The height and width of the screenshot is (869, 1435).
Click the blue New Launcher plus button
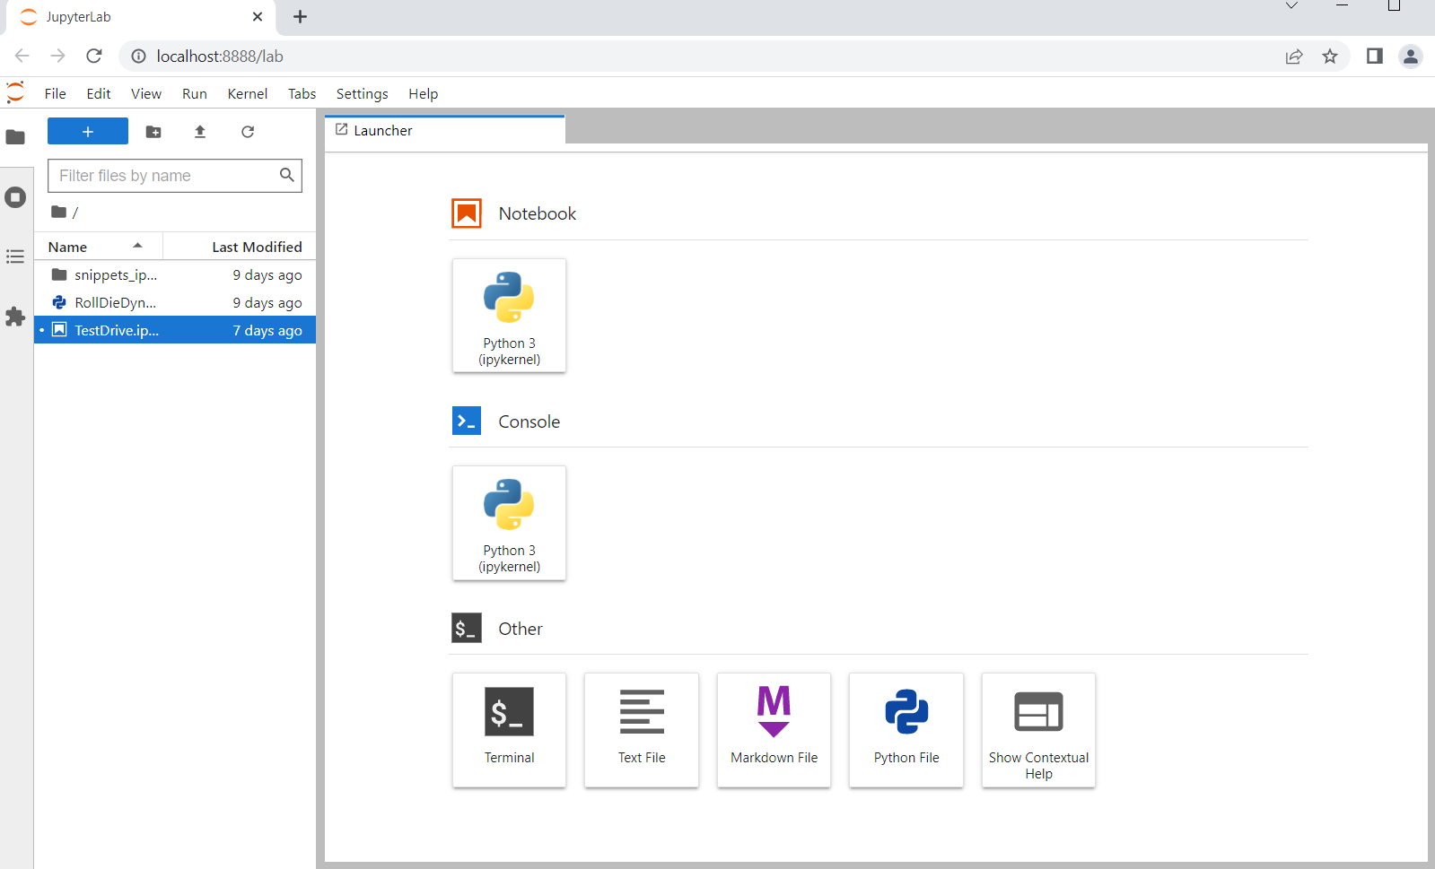(88, 132)
